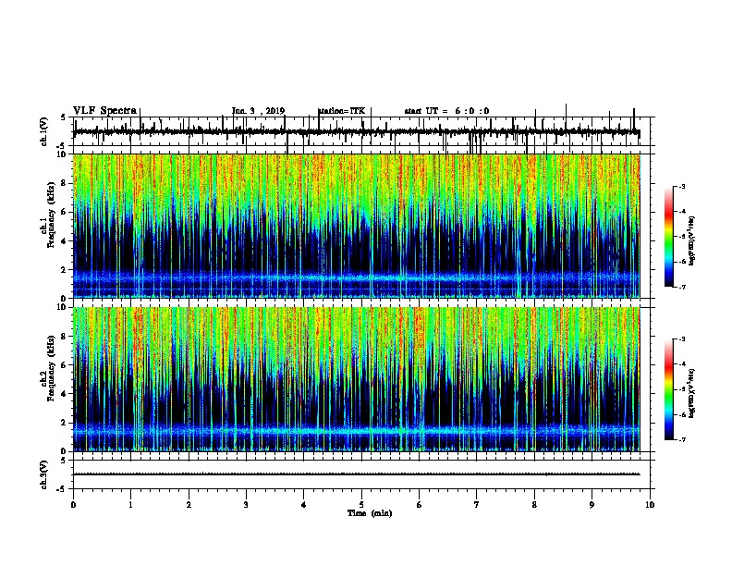Image resolution: width=732 pixels, height=566 pixels.
Task: Click time axis tick label "0"
Action: coord(73,505)
